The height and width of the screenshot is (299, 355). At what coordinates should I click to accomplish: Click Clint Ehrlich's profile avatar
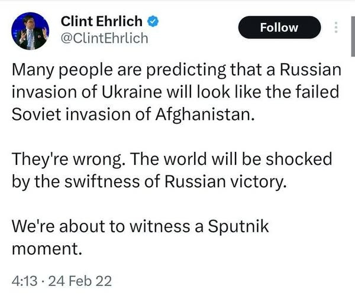pyautogui.click(x=29, y=30)
